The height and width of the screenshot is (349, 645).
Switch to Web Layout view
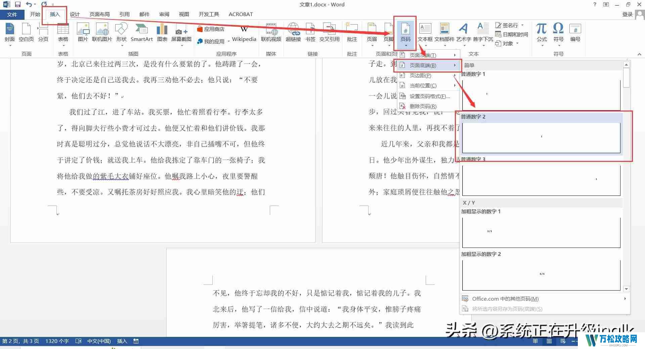(563, 341)
